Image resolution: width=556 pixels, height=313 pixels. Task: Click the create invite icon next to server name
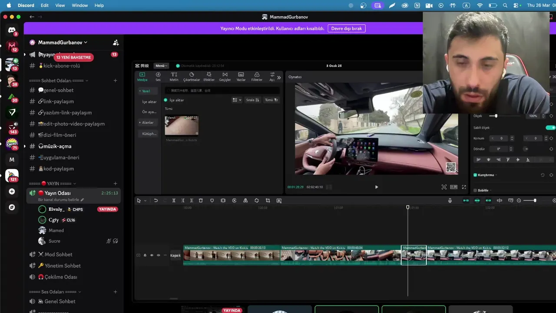point(116,43)
